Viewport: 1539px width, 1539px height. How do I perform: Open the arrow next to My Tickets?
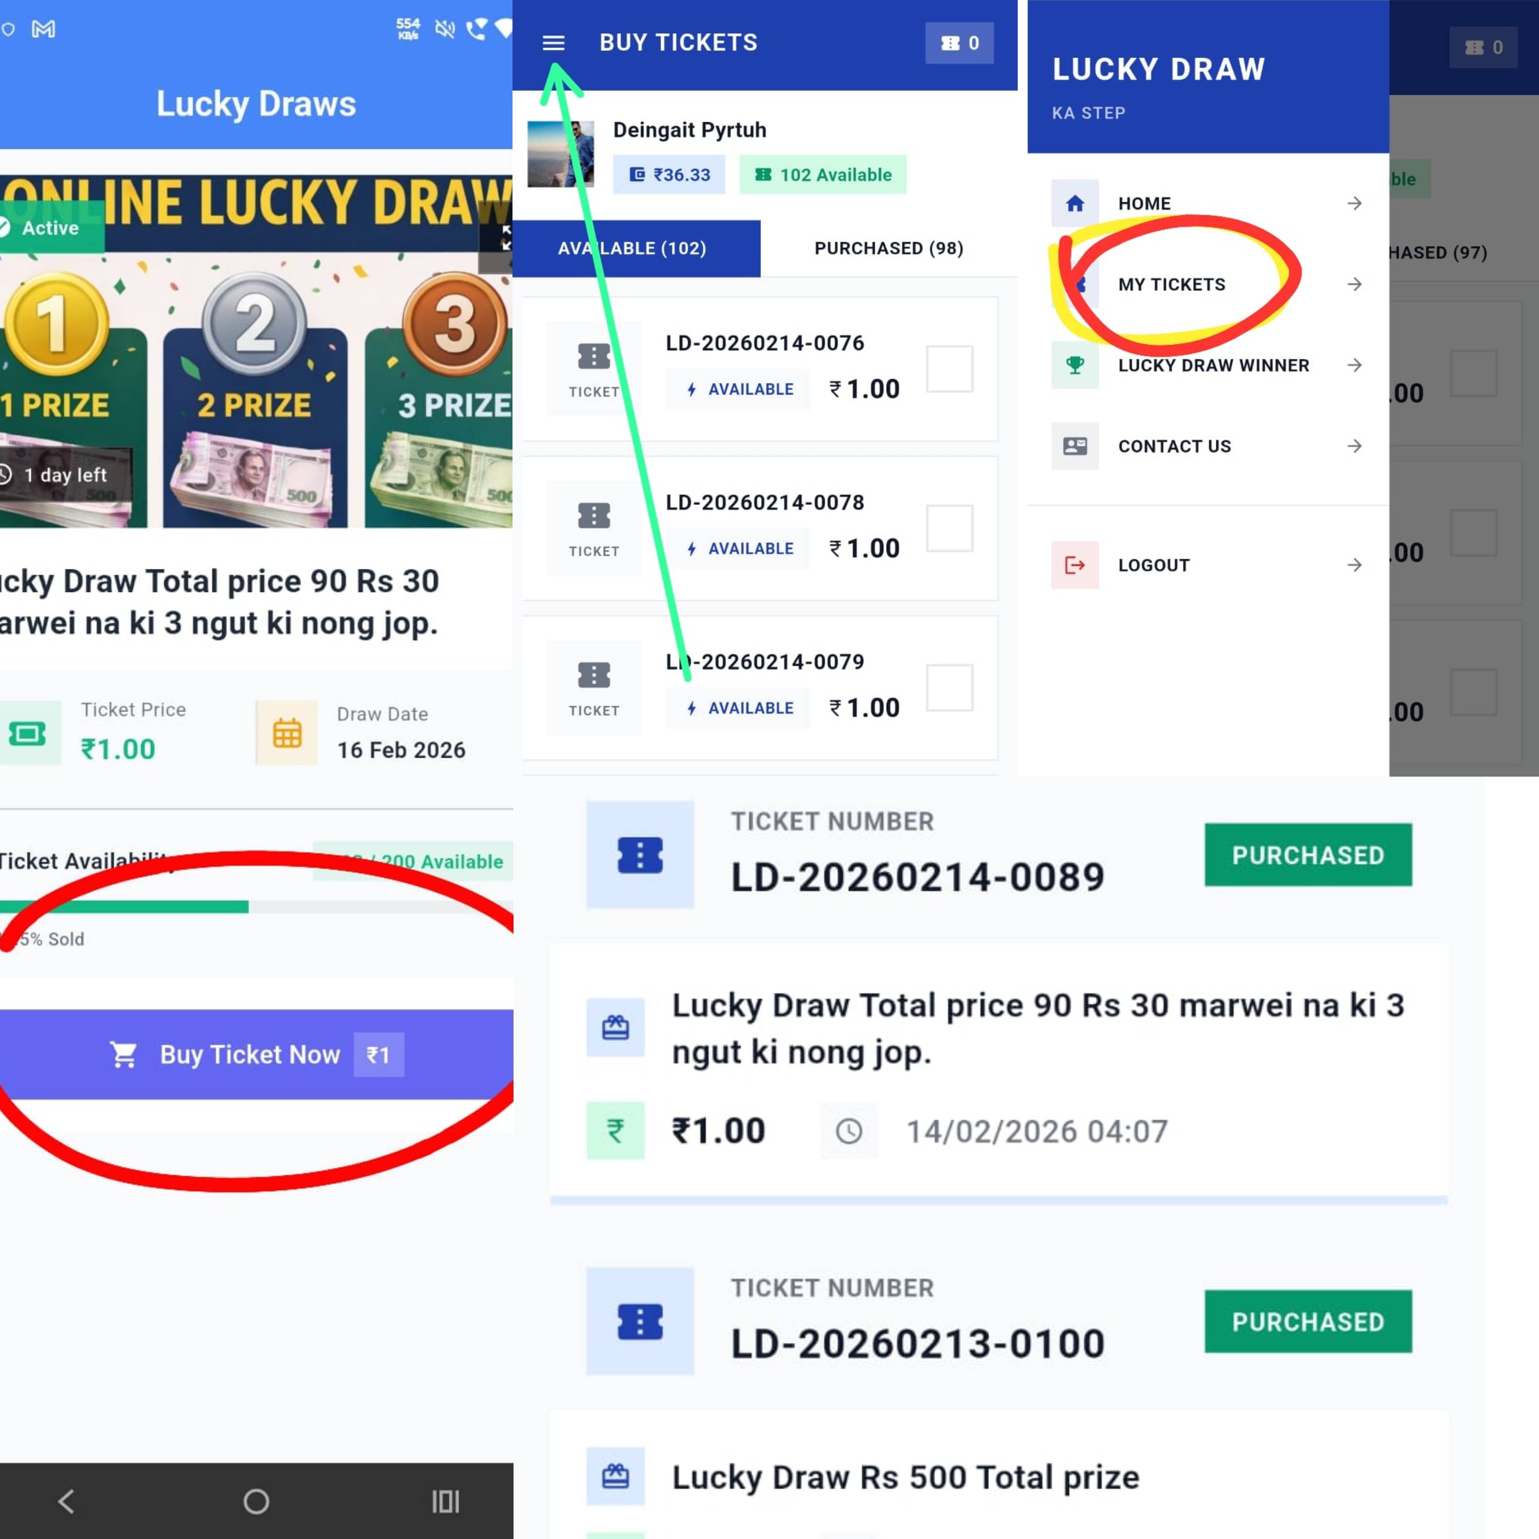(1354, 284)
